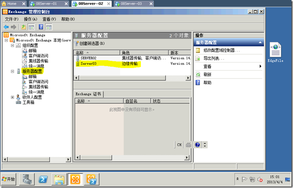
Task: Sort certificates by 状态 column
Action: [x=170, y=101]
